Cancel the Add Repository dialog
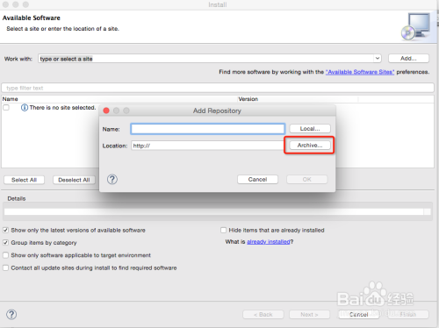 coord(257,179)
